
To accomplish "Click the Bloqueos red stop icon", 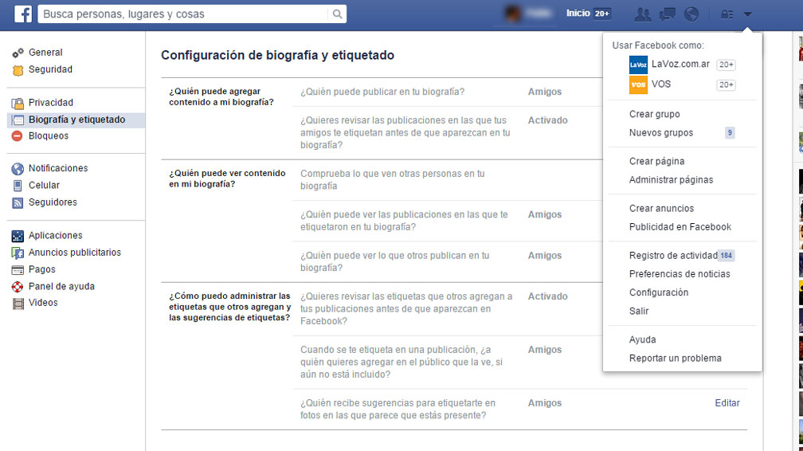I will 18,136.
